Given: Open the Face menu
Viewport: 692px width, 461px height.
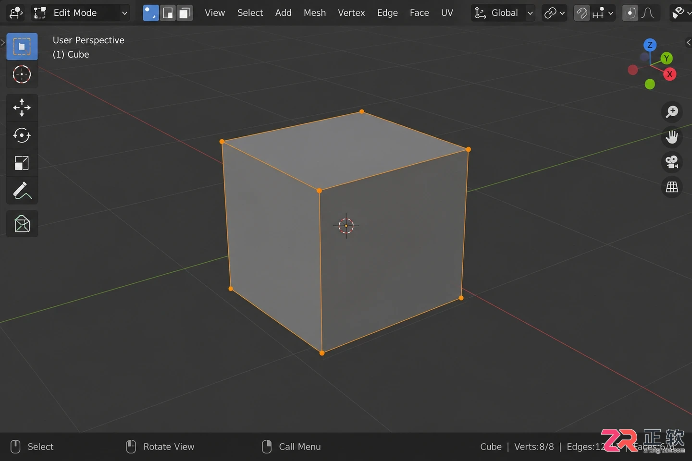Looking at the screenshot, I should tap(420, 13).
